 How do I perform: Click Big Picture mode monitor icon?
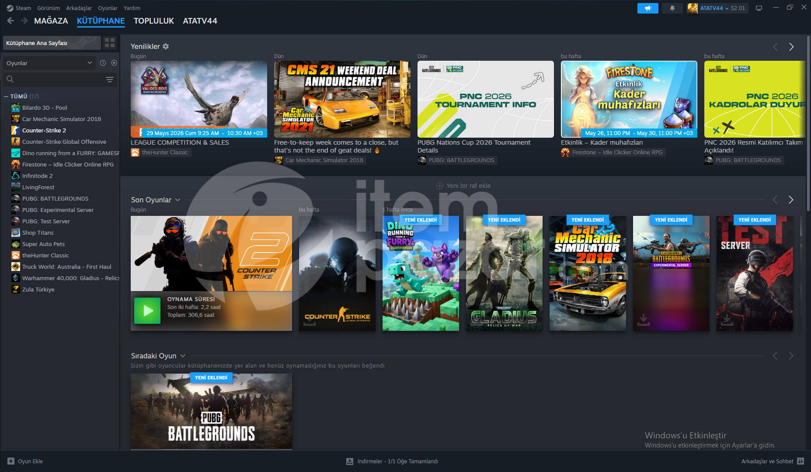pos(759,8)
